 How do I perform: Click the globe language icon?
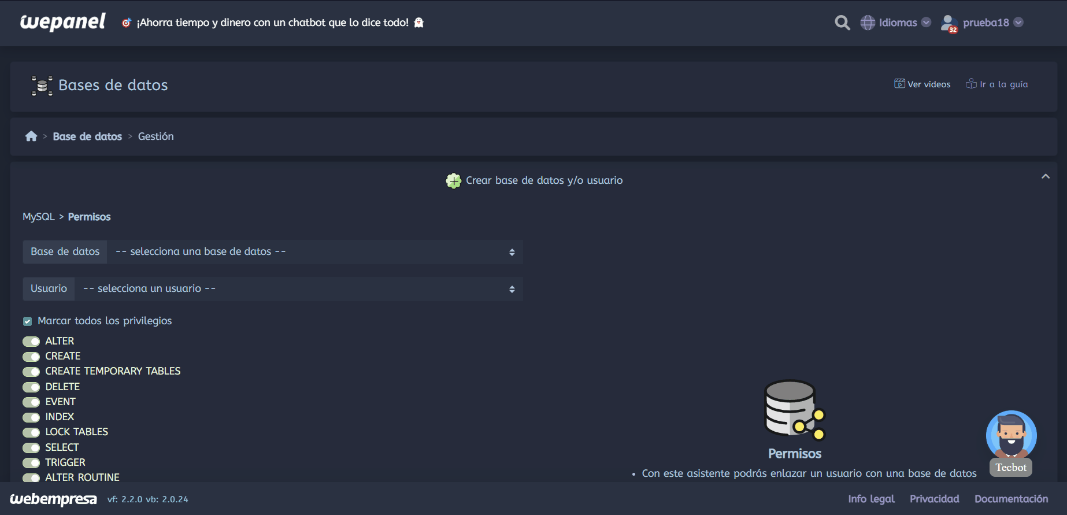pyautogui.click(x=868, y=23)
